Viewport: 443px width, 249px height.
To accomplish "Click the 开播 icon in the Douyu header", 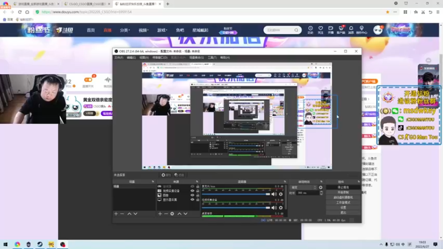I will 331,30.
